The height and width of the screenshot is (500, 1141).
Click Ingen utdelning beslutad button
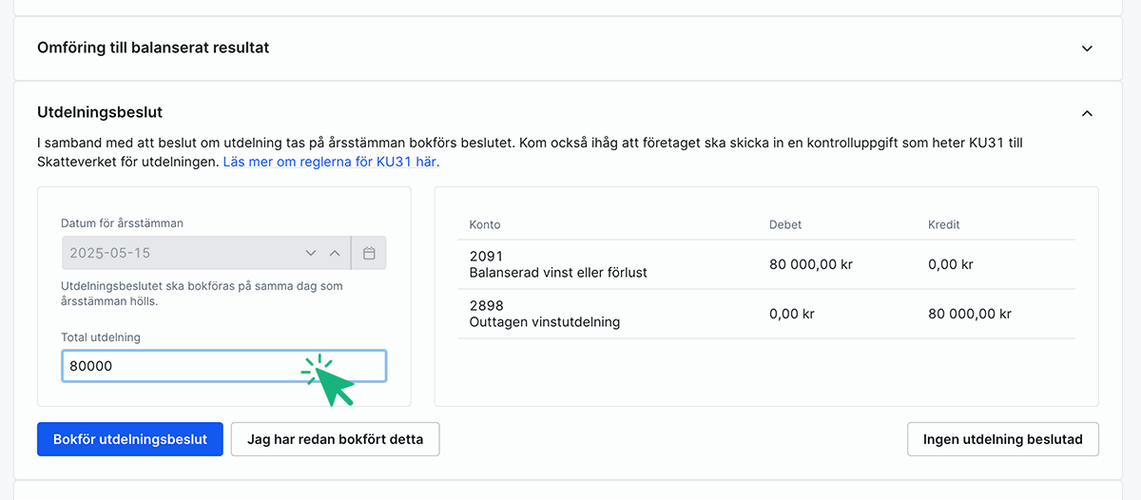click(x=1003, y=439)
